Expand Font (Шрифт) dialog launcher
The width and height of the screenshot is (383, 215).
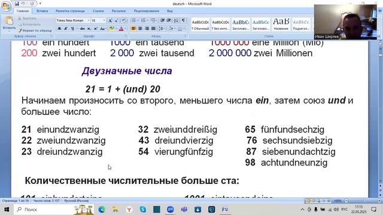tap(126, 36)
